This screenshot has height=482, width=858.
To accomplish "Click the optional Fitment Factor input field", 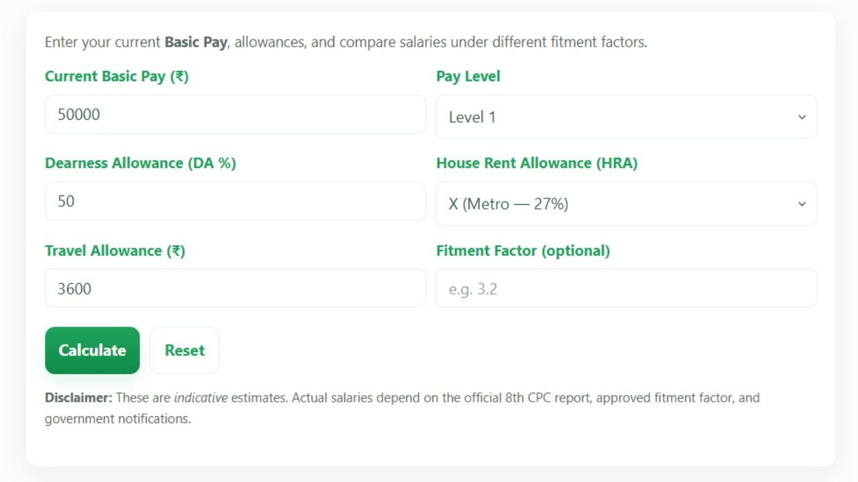I will (x=626, y=289).
